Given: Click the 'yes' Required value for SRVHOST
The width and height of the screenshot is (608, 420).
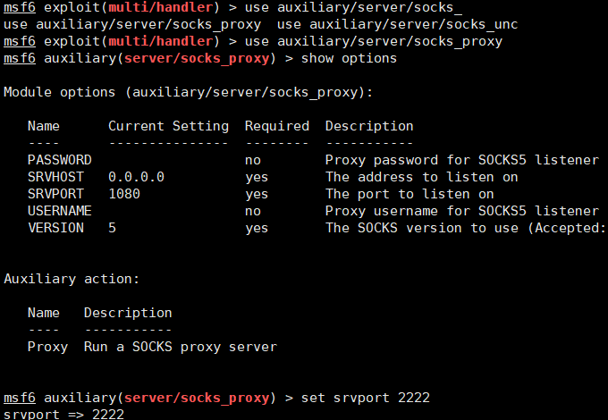Looking at the screenshot, I should (257, 177).
